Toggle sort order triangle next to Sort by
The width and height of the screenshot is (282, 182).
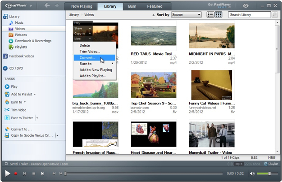(154, 15)
